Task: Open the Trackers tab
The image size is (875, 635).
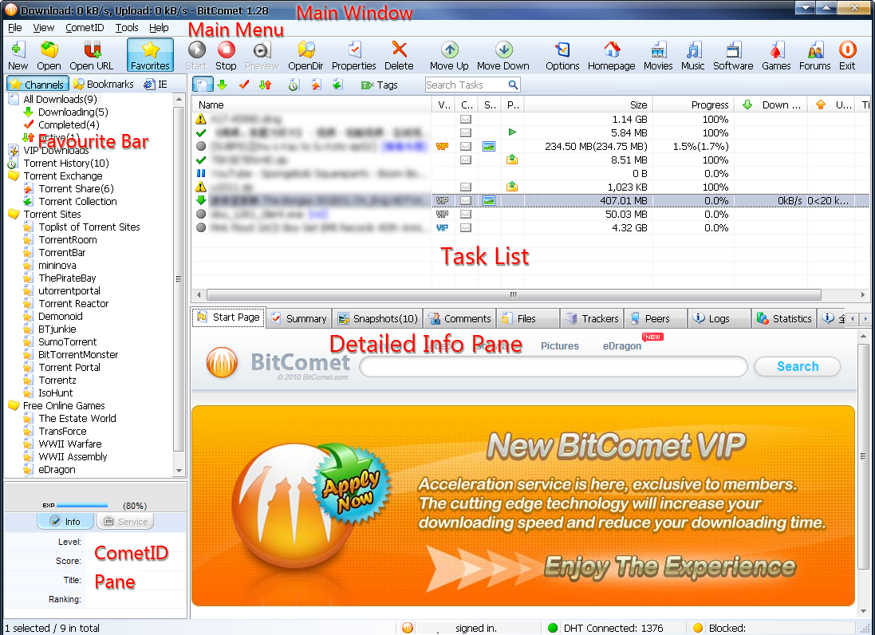Action: 593,319
